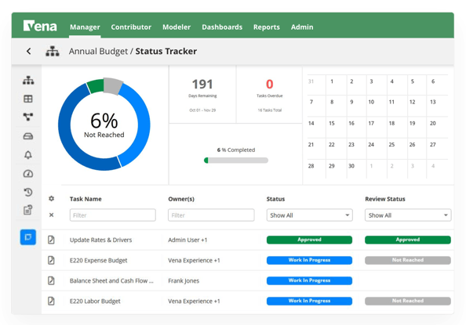Select day 10 in the calendar
Screen dimensions: 466x325
tap(371, 102)
